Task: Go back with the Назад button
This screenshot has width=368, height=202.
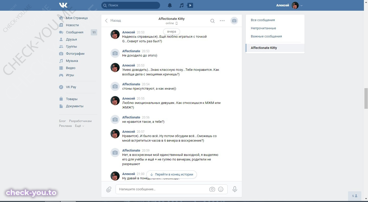Action: pyautogui.click(x=113, y=20)
